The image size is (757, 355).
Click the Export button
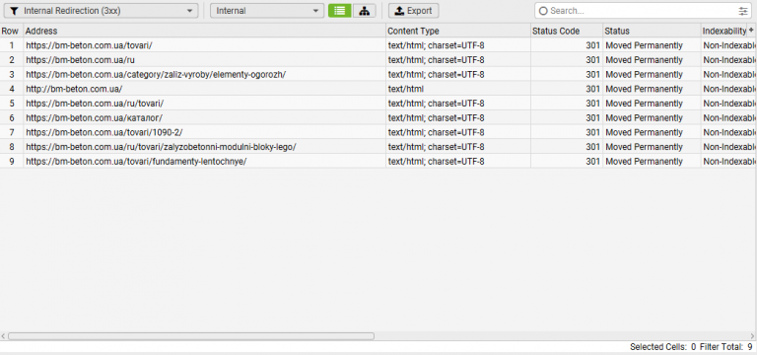point(414,11)
